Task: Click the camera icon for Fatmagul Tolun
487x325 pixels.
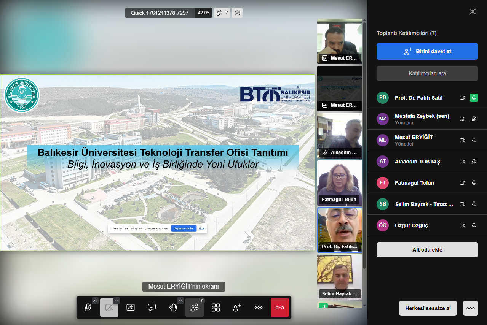Action: 463,183
